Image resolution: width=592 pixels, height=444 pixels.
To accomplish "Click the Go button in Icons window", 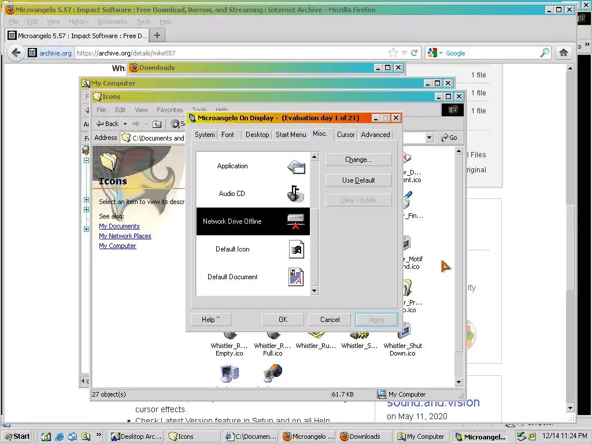I will 449,138.
